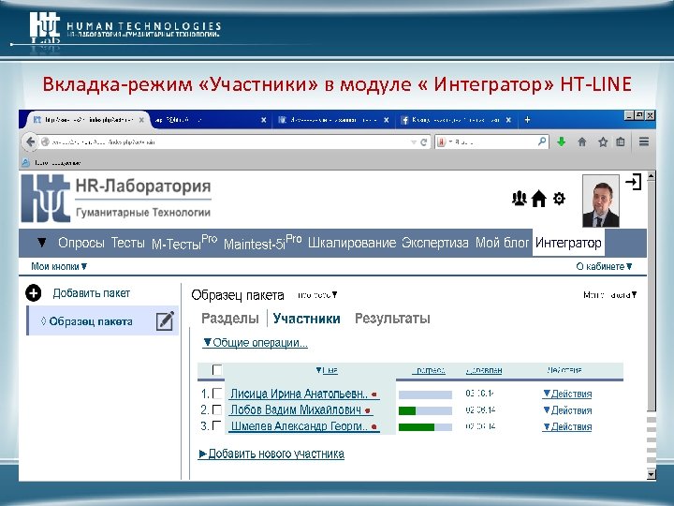Sort table by name column header
This screenshot has width=674, height=506.
tap(327, 370)
